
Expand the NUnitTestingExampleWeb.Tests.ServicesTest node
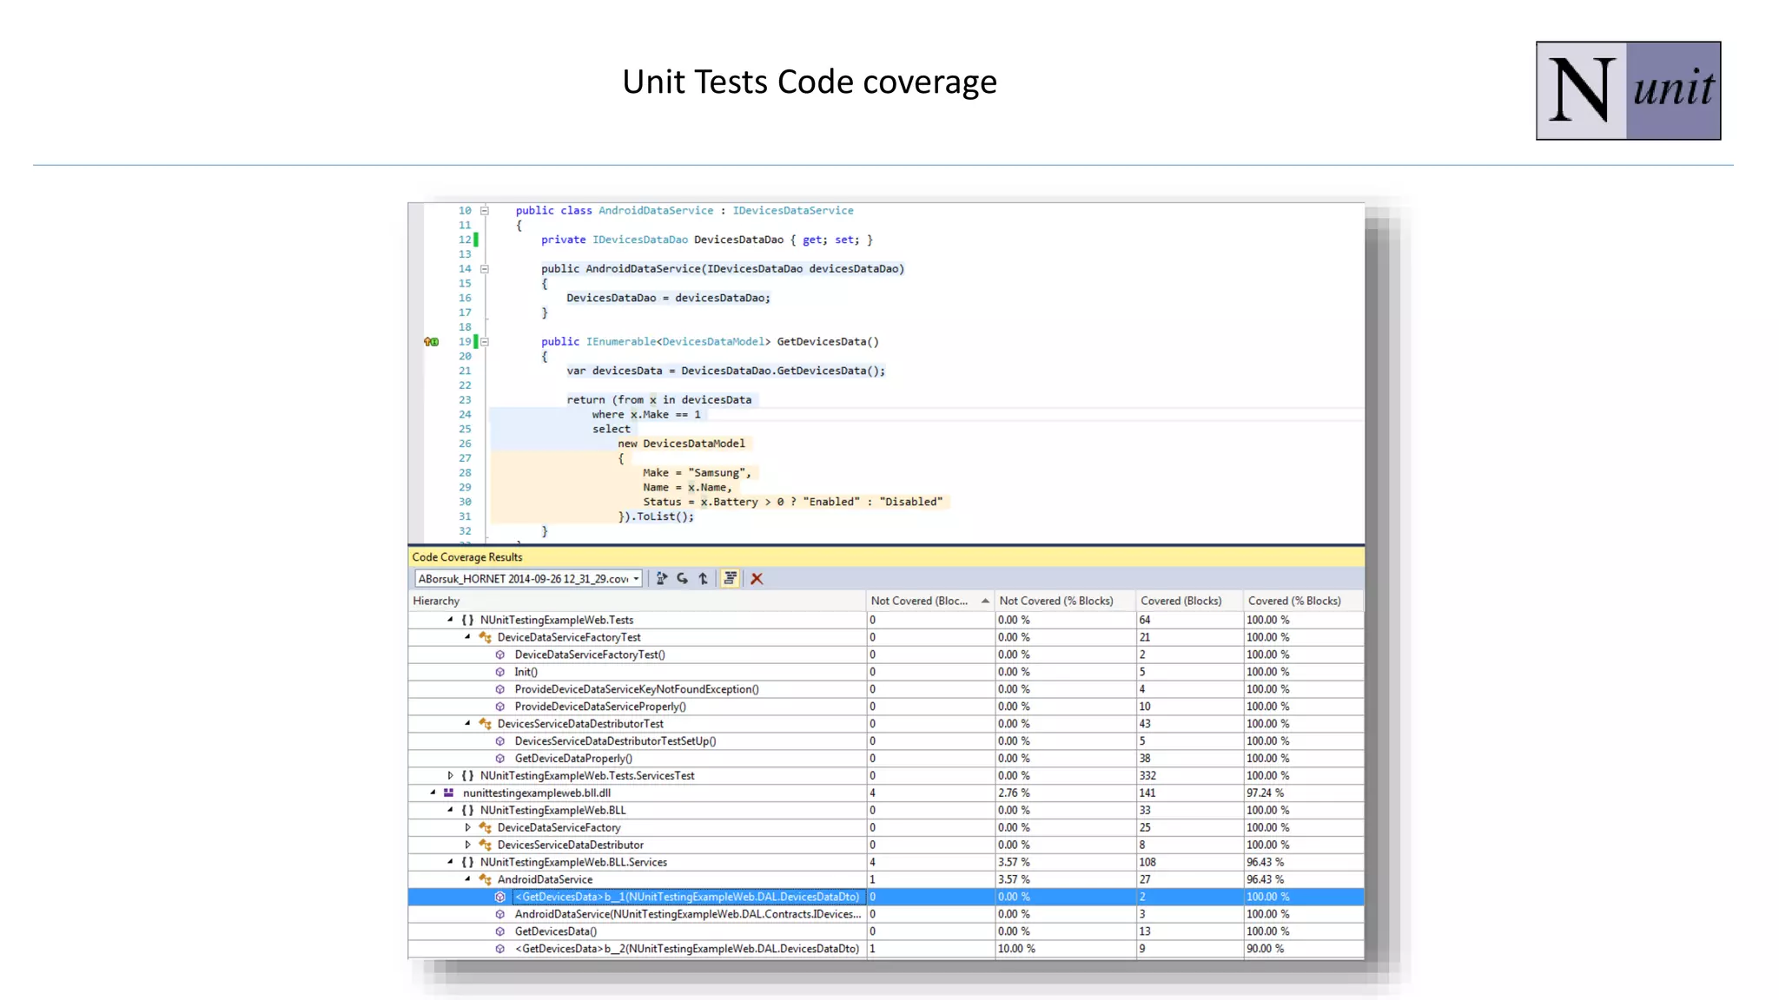tap(450, 775)
